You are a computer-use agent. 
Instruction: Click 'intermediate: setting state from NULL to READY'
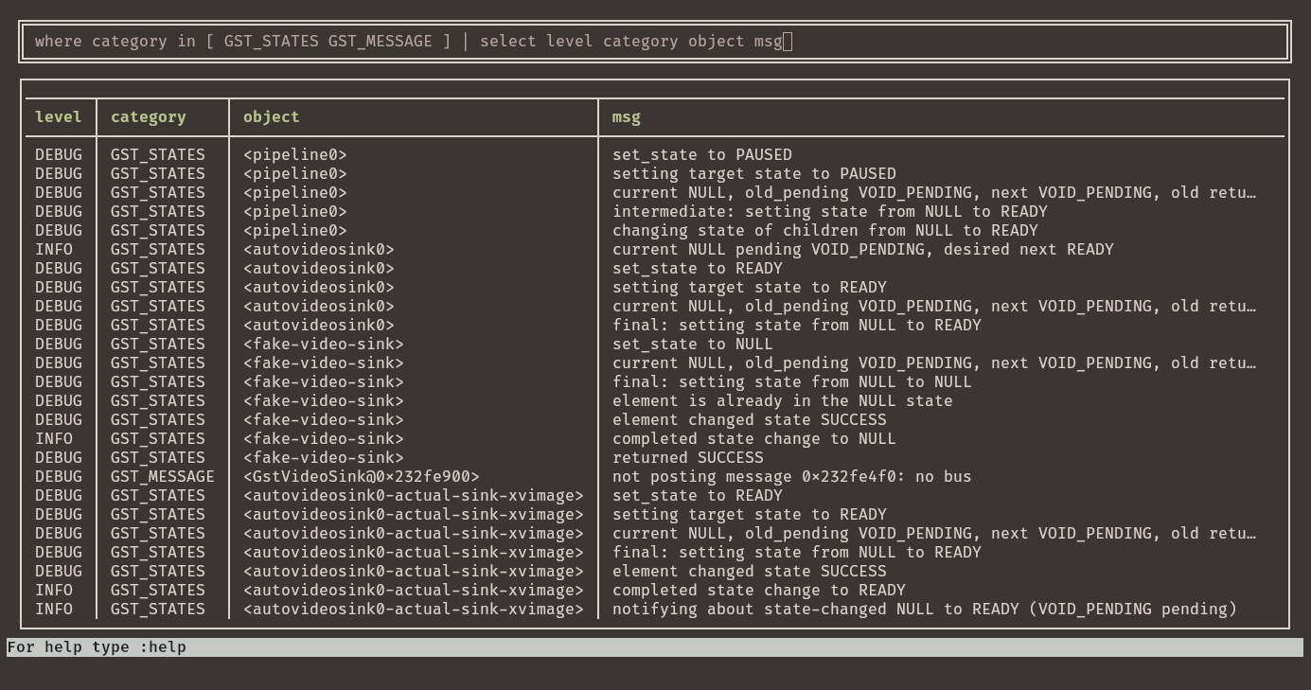coord(830,212)
